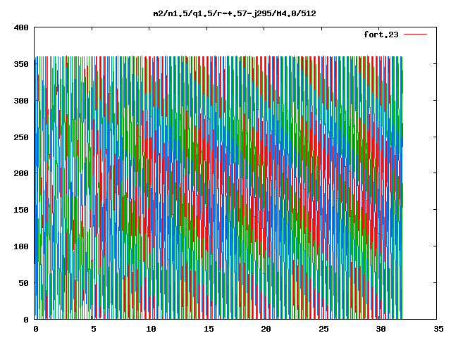
Task: Click the y-axis label 250
Action: (21, 137)
